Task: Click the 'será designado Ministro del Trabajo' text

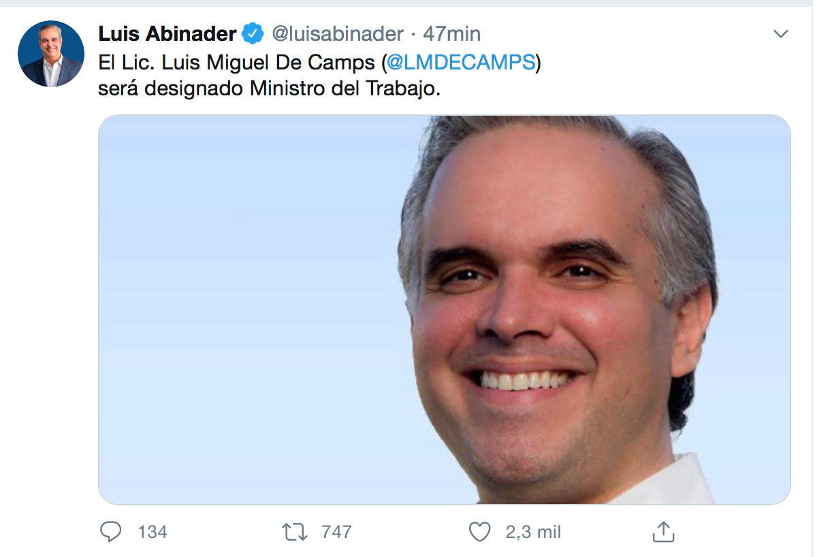Action: [x=269, y=89]
